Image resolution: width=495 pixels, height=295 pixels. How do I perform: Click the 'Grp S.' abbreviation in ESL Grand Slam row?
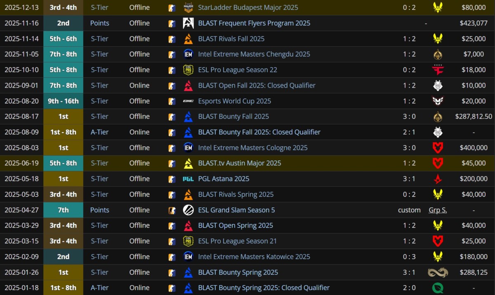[438, 210]
